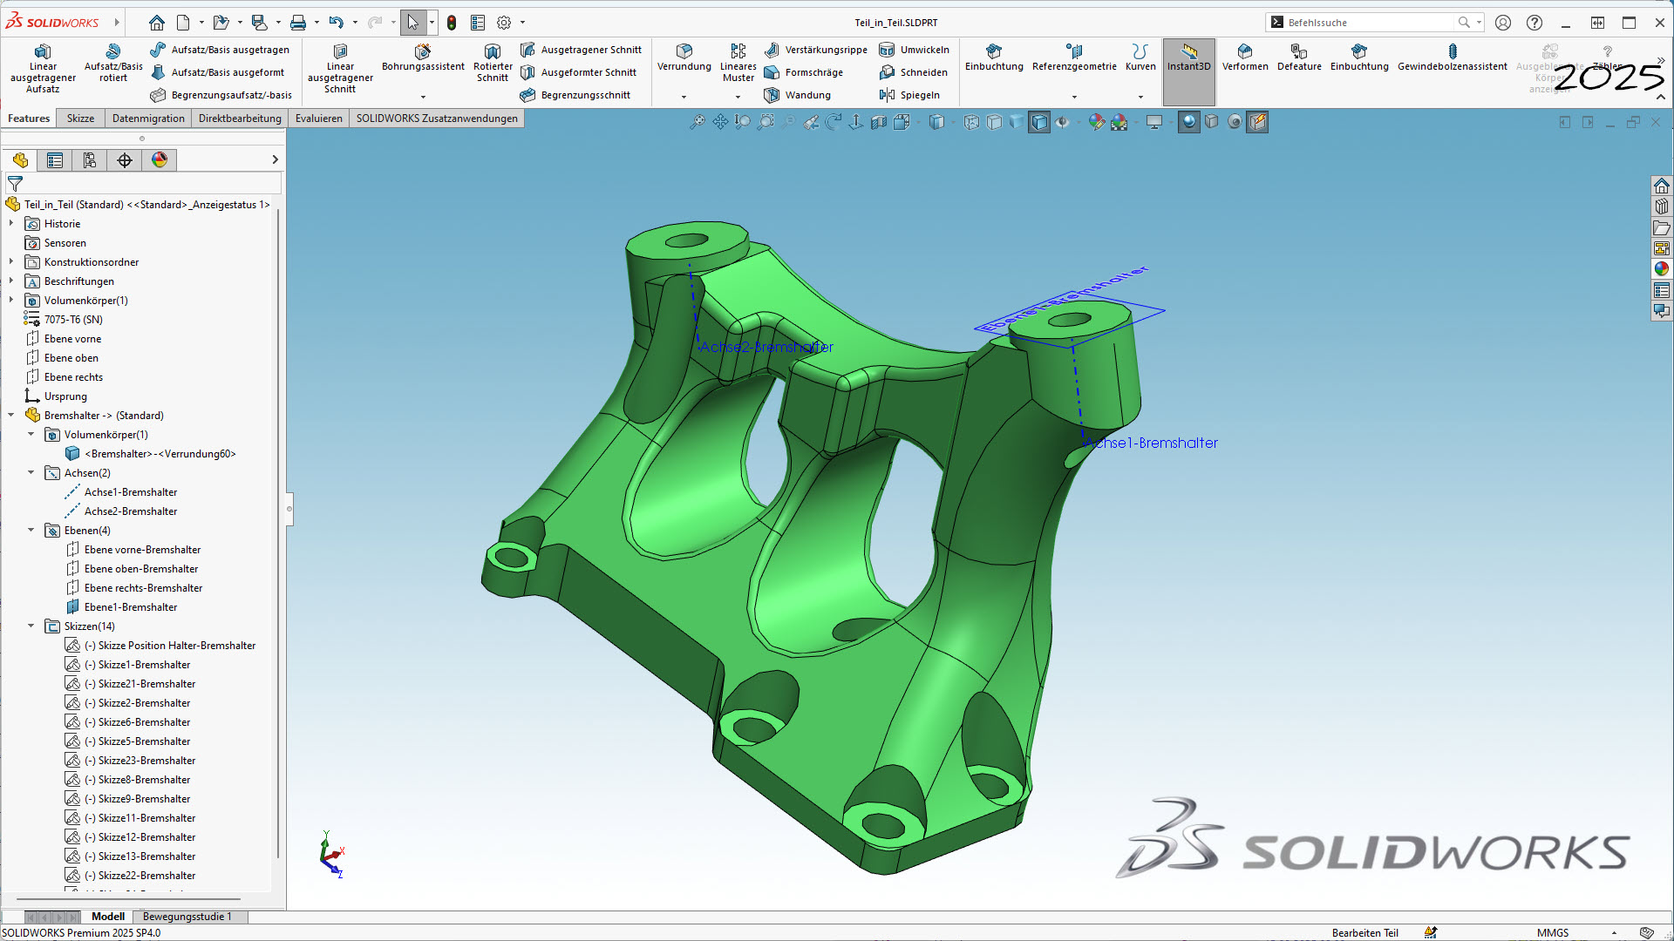Collapse the Skizzen(14) folder
This screenshot has height=941, width=1674.
(x=31, y=626)
